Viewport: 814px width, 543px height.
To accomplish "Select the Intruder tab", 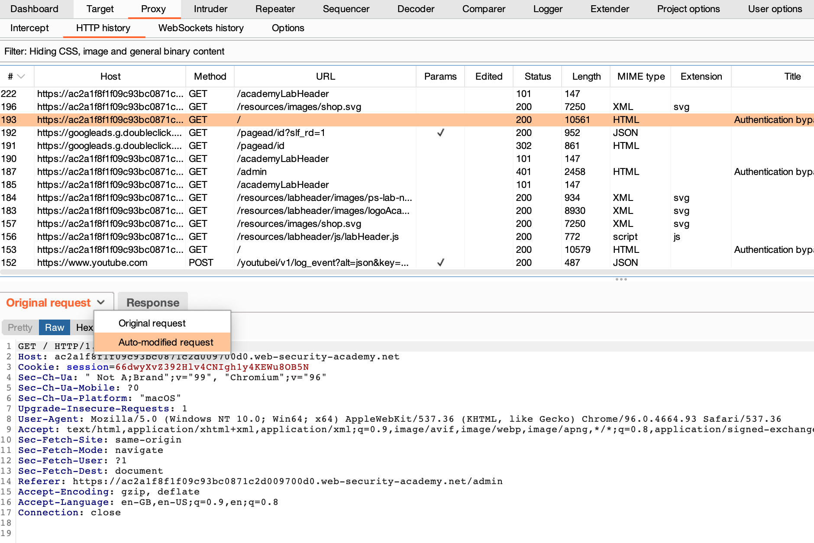I will pos(210,9).
